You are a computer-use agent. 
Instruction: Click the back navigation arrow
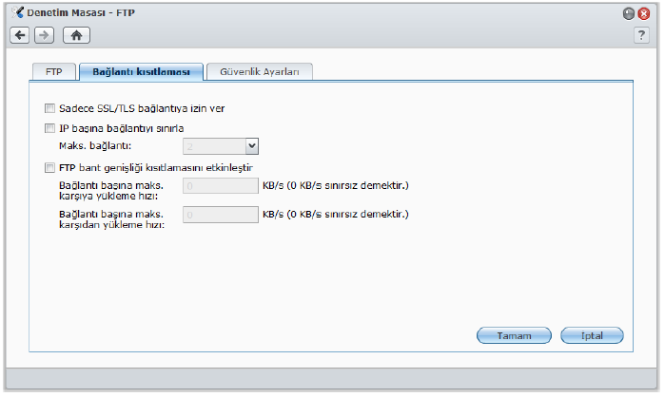[x=20, y=34]
